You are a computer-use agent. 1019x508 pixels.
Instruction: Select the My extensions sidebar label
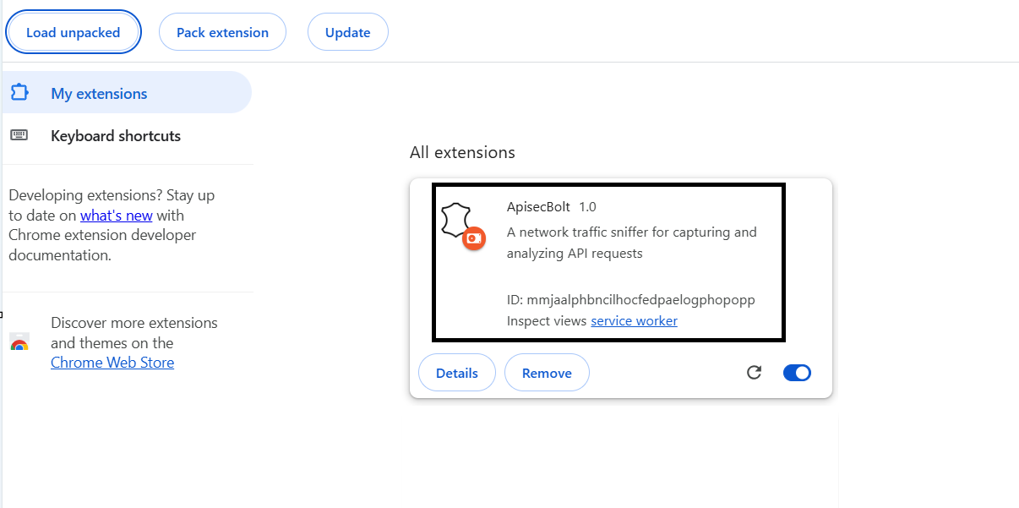tap(99, 94)
